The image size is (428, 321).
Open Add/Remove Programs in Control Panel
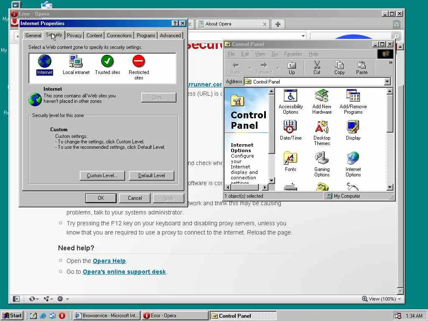coord(353,102)
